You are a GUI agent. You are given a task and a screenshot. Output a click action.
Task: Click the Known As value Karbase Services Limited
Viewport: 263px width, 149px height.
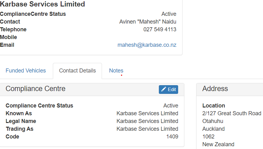(x=147, y=113)
